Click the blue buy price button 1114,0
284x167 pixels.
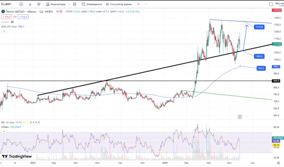23,17
